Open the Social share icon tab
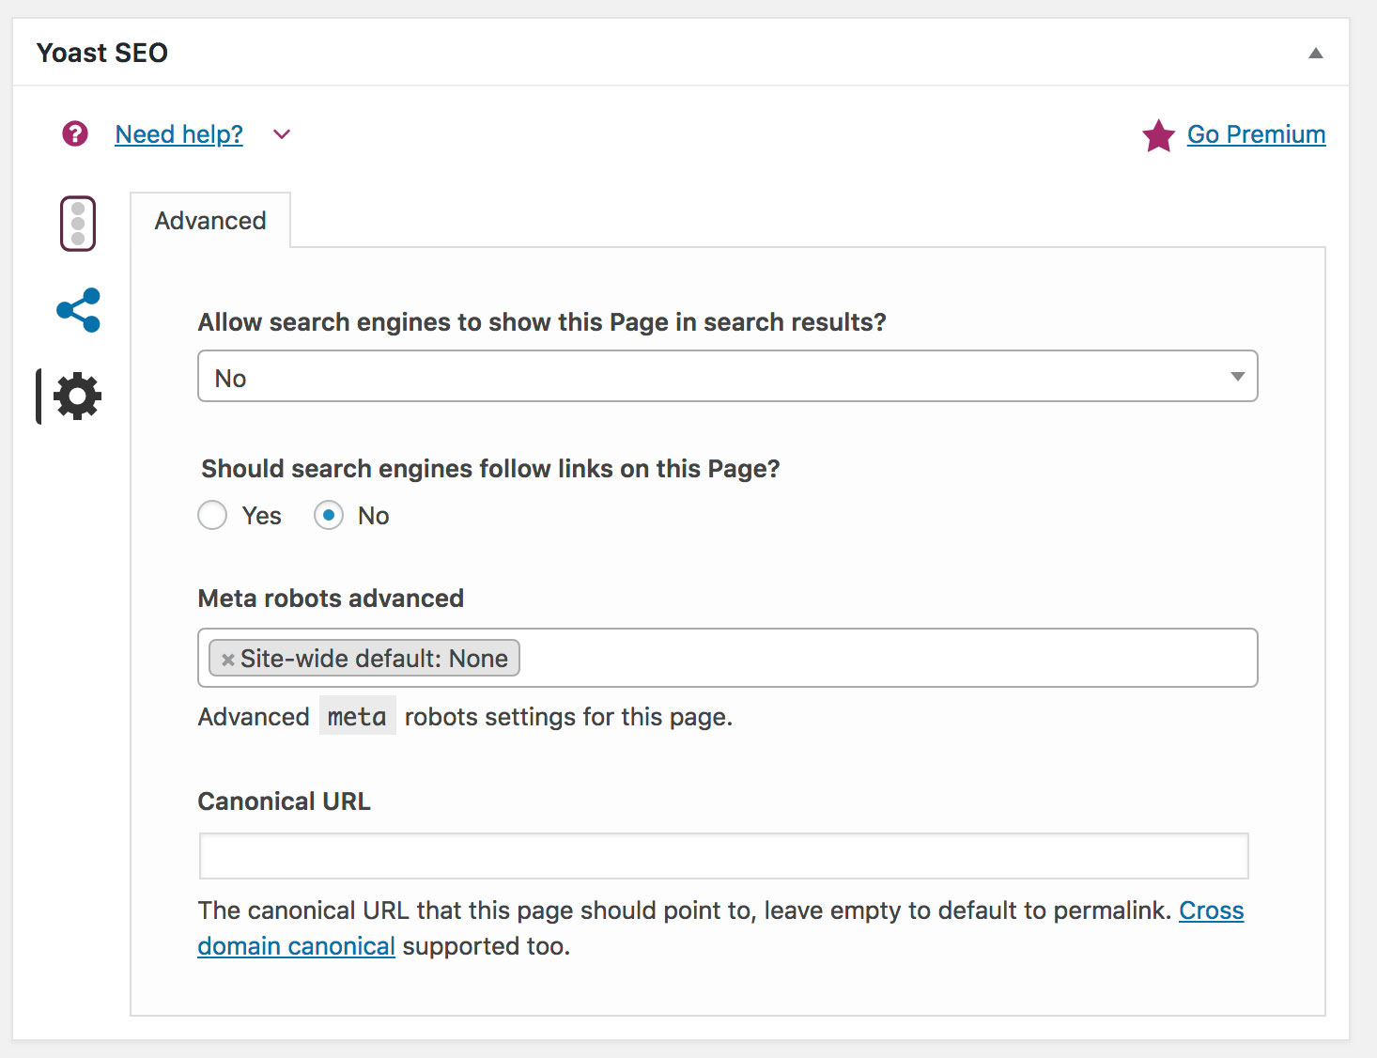The width and height of the screenshot is (1377, 1058). [x=78, y=310]
